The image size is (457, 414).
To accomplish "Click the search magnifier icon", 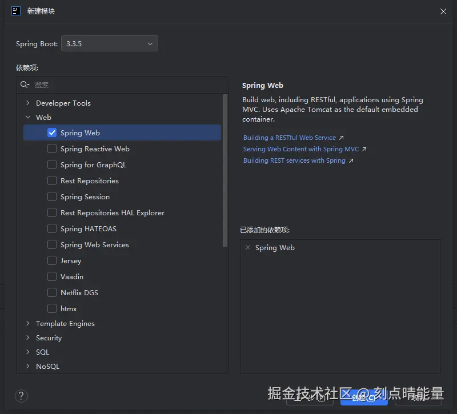I will tap(25, 85).
